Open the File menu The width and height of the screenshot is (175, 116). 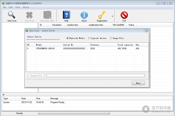(x=4, y=7)
